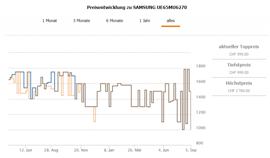This screenshot has height=158, width=270.
Task: Click the chart title 'Preisentwicklung zu SAMSUNG UE65MU6270'
Action: pos(137,7)
